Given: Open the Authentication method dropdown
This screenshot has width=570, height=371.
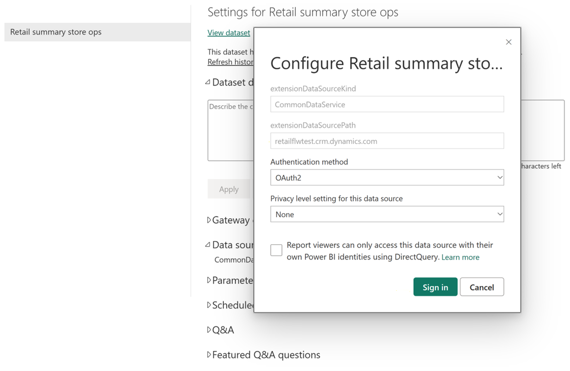Looking at the screenshot, I should (x=387, y=177).
